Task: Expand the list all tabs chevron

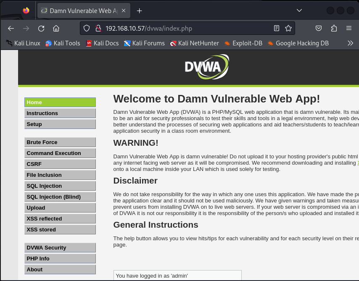Action: pyautogui.click(x=299, y=11)
